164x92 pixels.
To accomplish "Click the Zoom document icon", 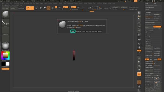I will (x=139, y=23).
